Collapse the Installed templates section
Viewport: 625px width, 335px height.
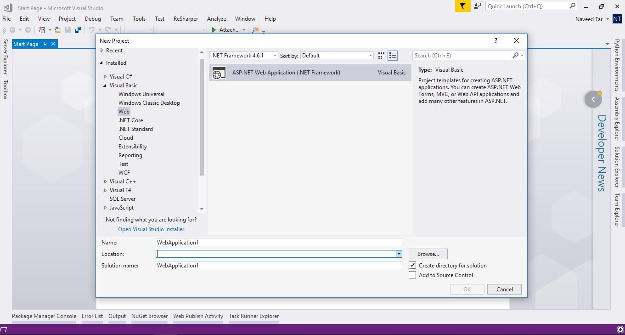(101, 63)
